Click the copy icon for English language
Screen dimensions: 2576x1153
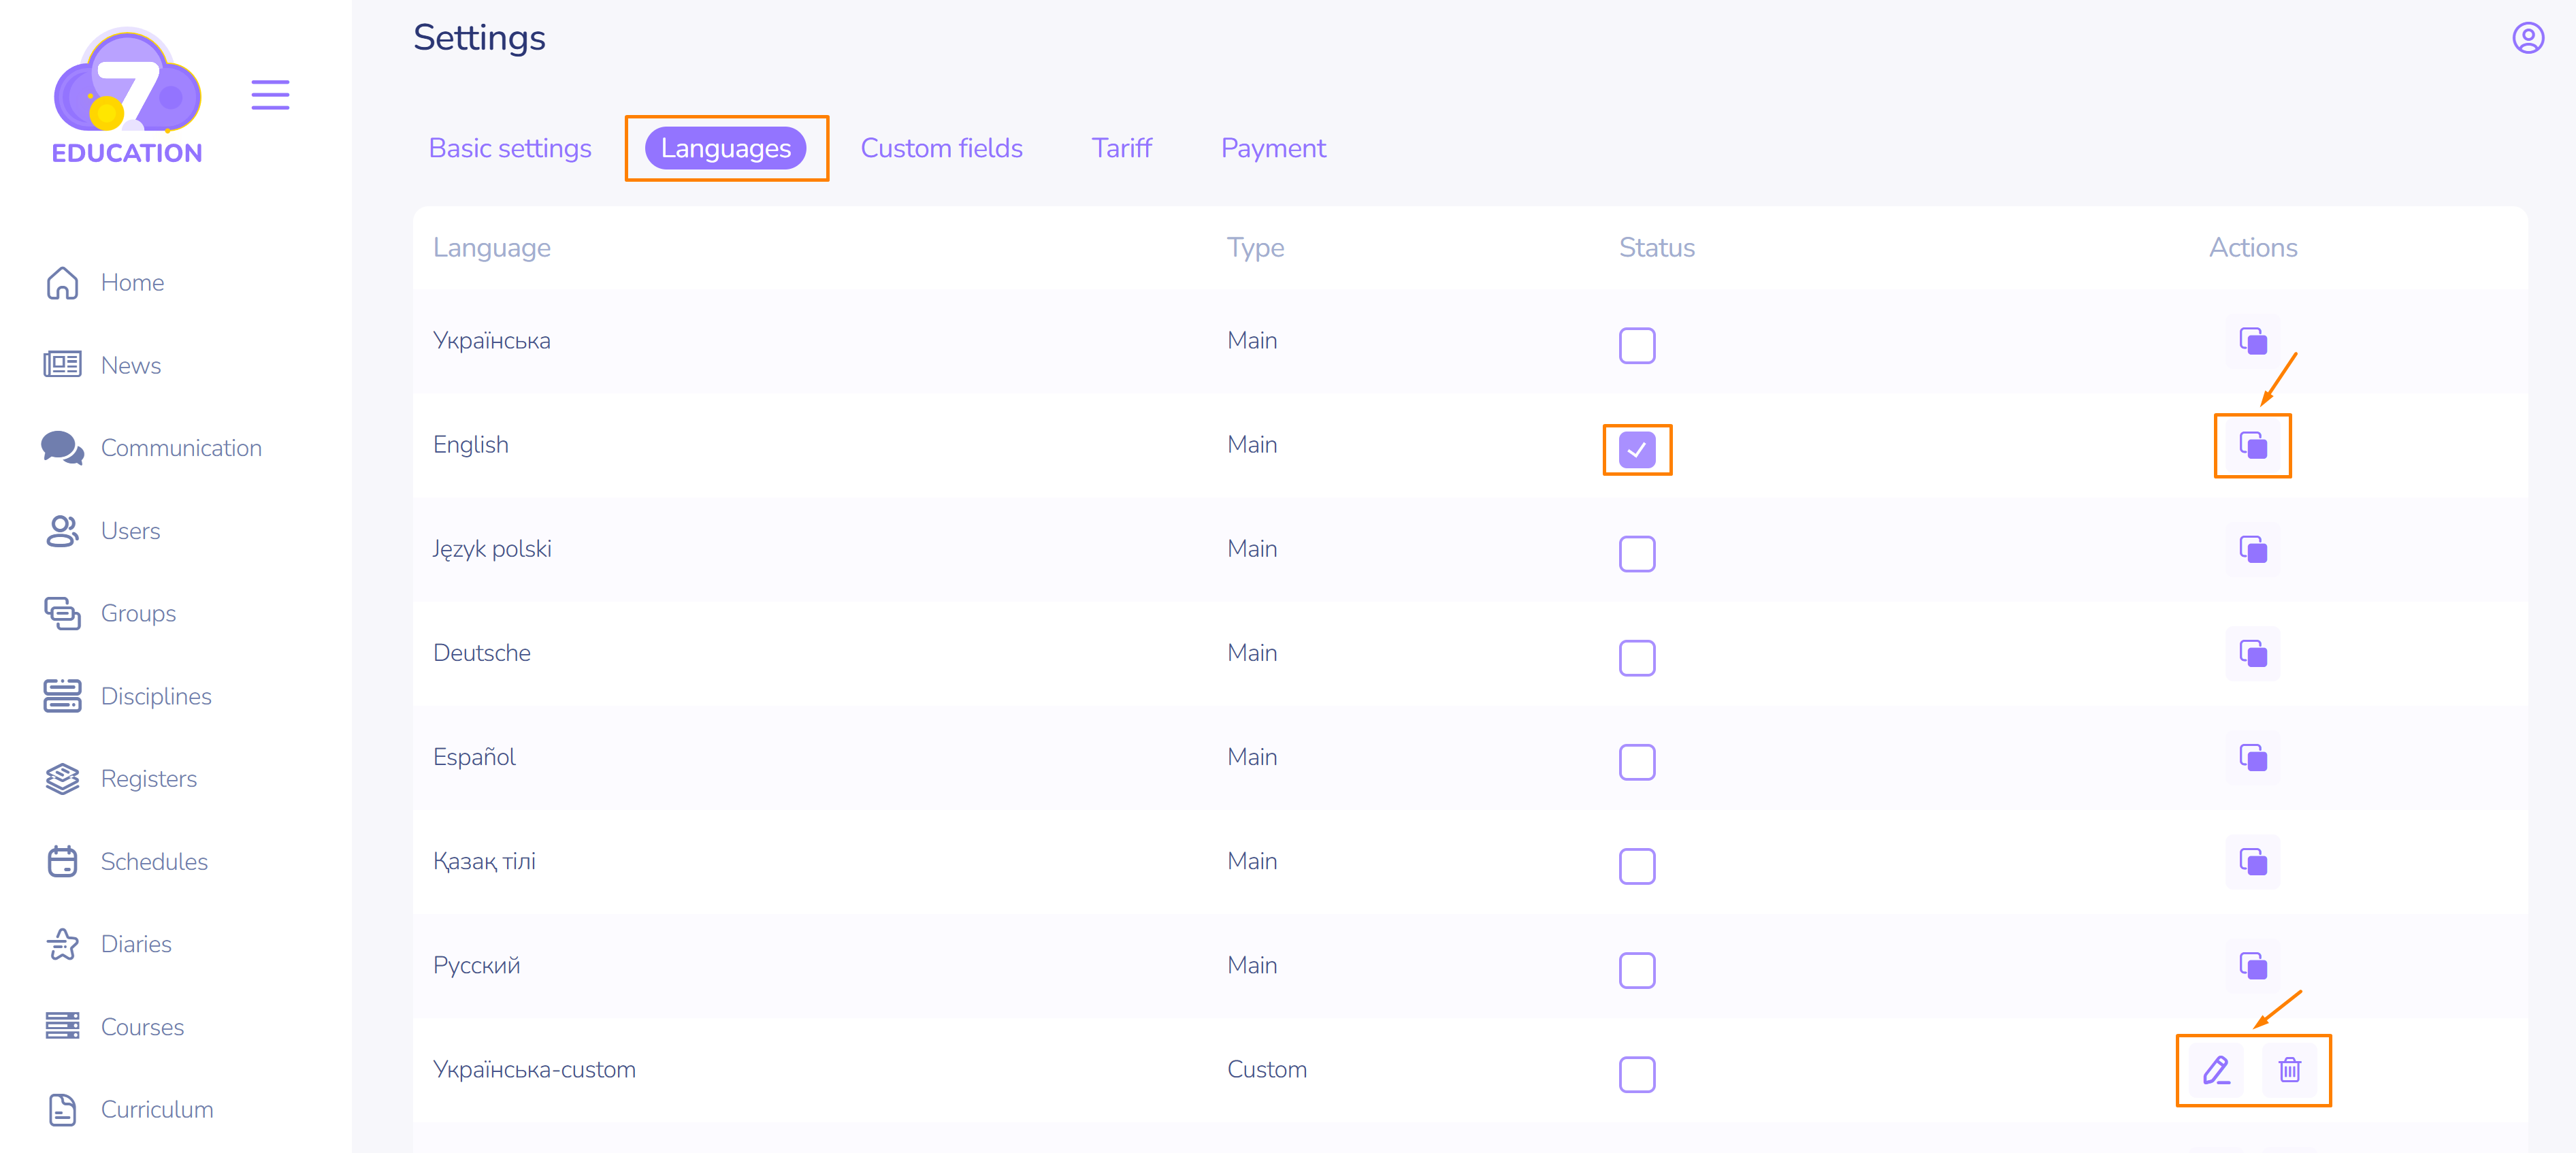coord(2252,446)
